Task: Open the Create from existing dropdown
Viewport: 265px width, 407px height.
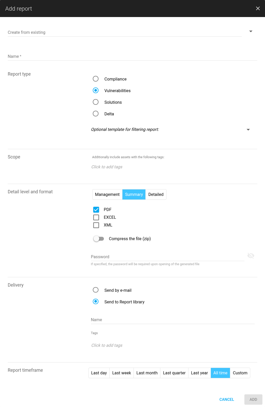Action: (251, 31)
